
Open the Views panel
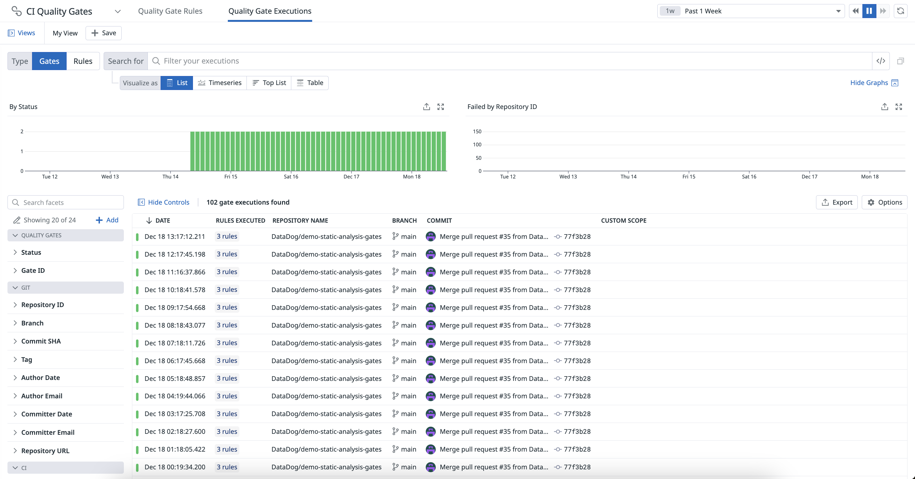(x=21, y=33)
